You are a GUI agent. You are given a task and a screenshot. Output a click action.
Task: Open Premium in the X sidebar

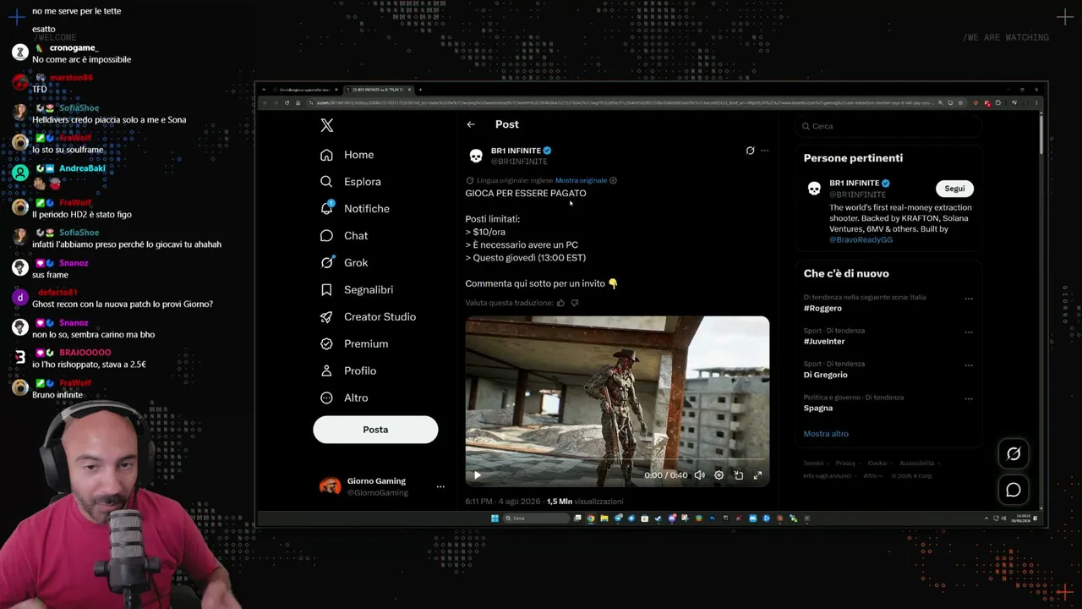point(354,344)
